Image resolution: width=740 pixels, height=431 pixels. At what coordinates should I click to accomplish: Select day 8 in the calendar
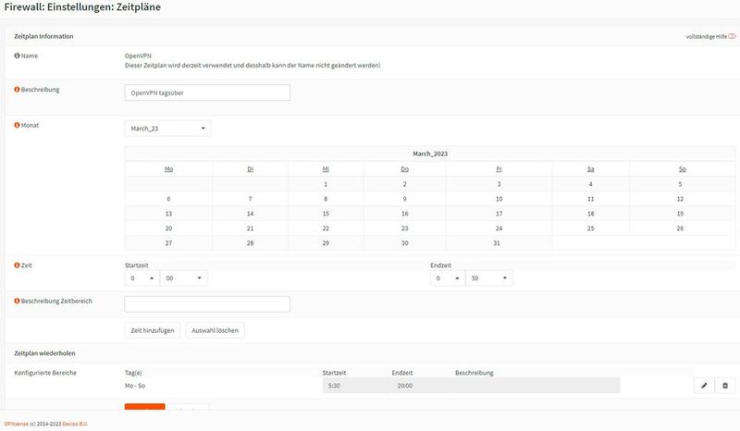[326, 199]
